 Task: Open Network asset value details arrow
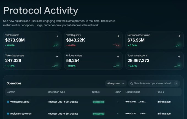[x=179, y=36]
